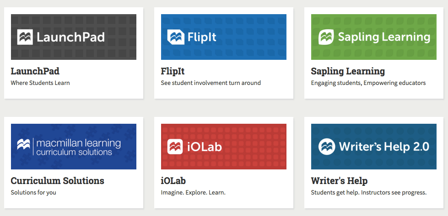
Task: Open the Sapling Learning heading link
Action: pyautogui.click(x=348, y=72)
